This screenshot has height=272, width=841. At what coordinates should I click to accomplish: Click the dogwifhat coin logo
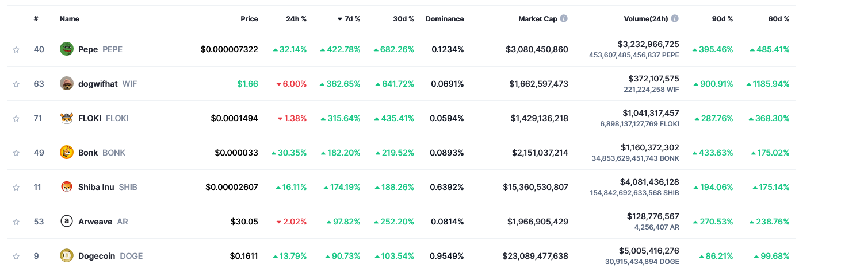pyautogui.click(x=67, y=84)
